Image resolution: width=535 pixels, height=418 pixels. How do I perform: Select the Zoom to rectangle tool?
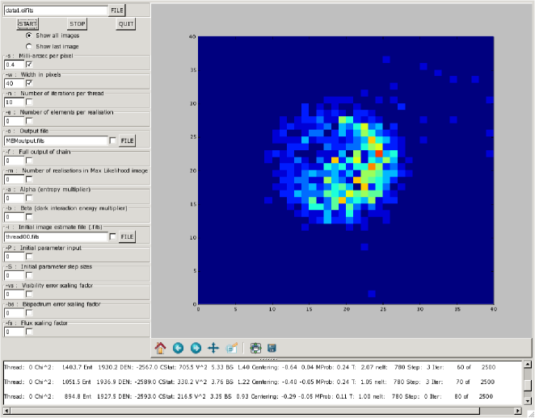coord(232,348)
